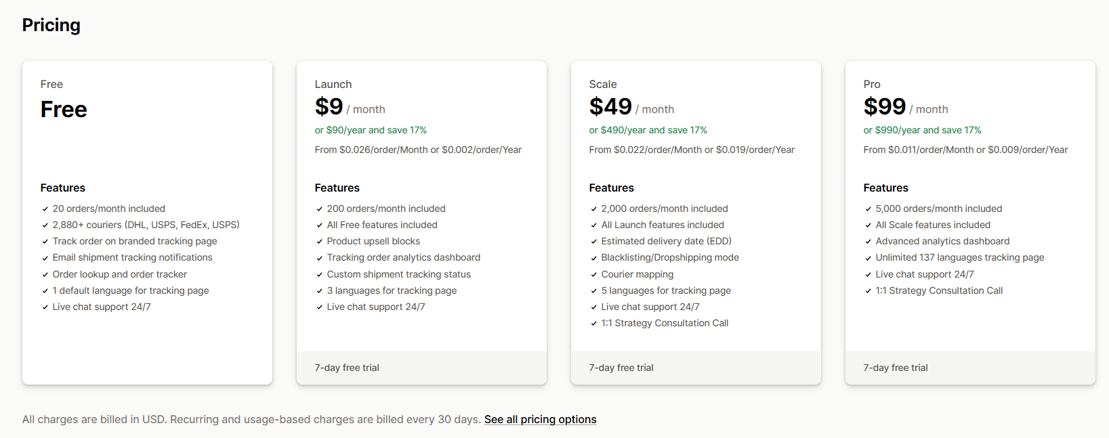Click 'Email shipment tracking notifications' feature
Image resolution: width=1109 pixels, height=438 pixels.
tap(133, 257)
